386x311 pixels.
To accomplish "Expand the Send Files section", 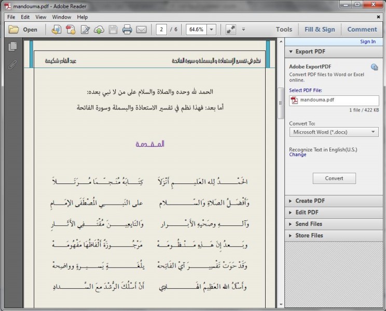I will [309, 224].
